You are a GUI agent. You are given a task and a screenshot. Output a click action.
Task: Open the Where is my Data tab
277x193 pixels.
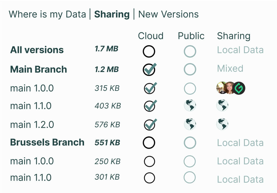(x=47, y=14)
